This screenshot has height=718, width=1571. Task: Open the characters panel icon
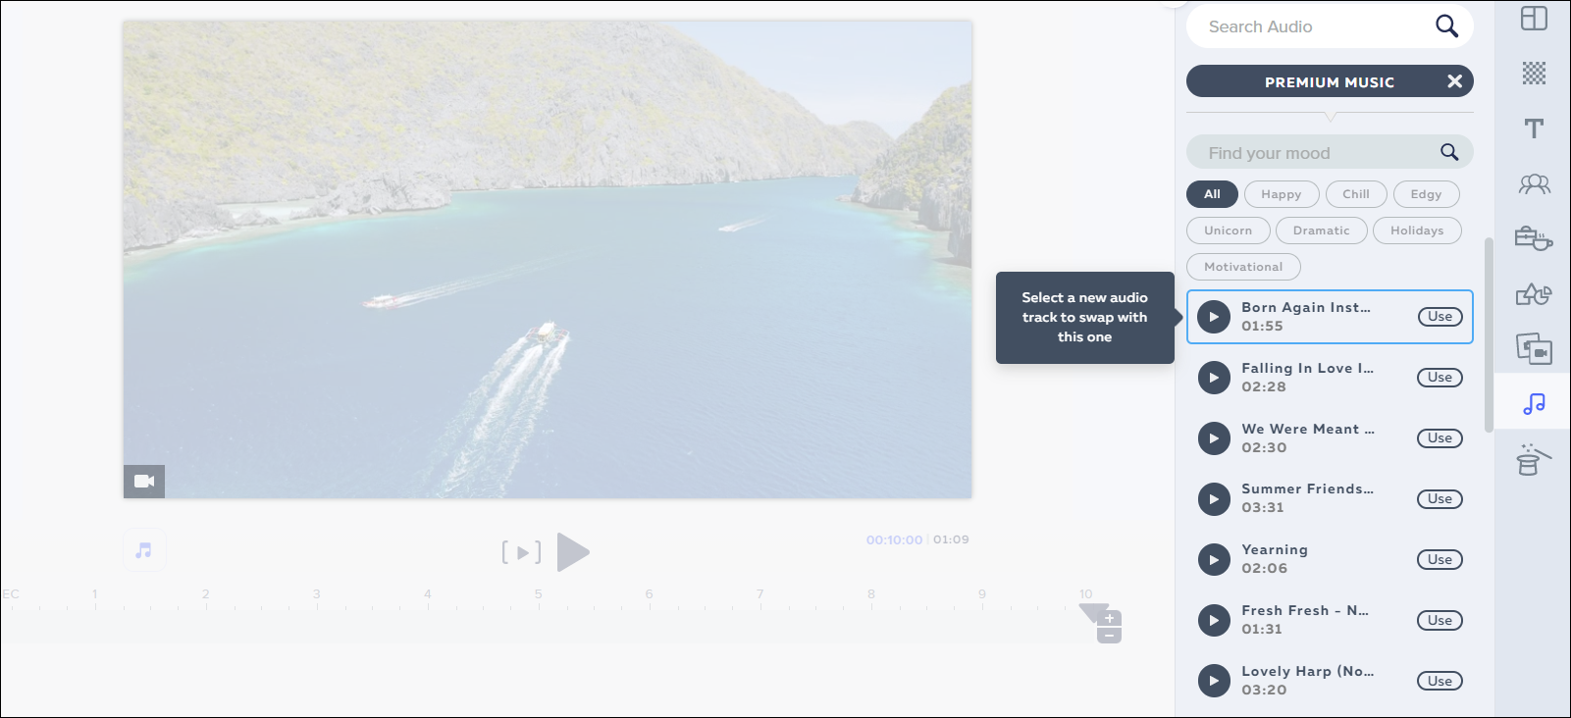1534,183
